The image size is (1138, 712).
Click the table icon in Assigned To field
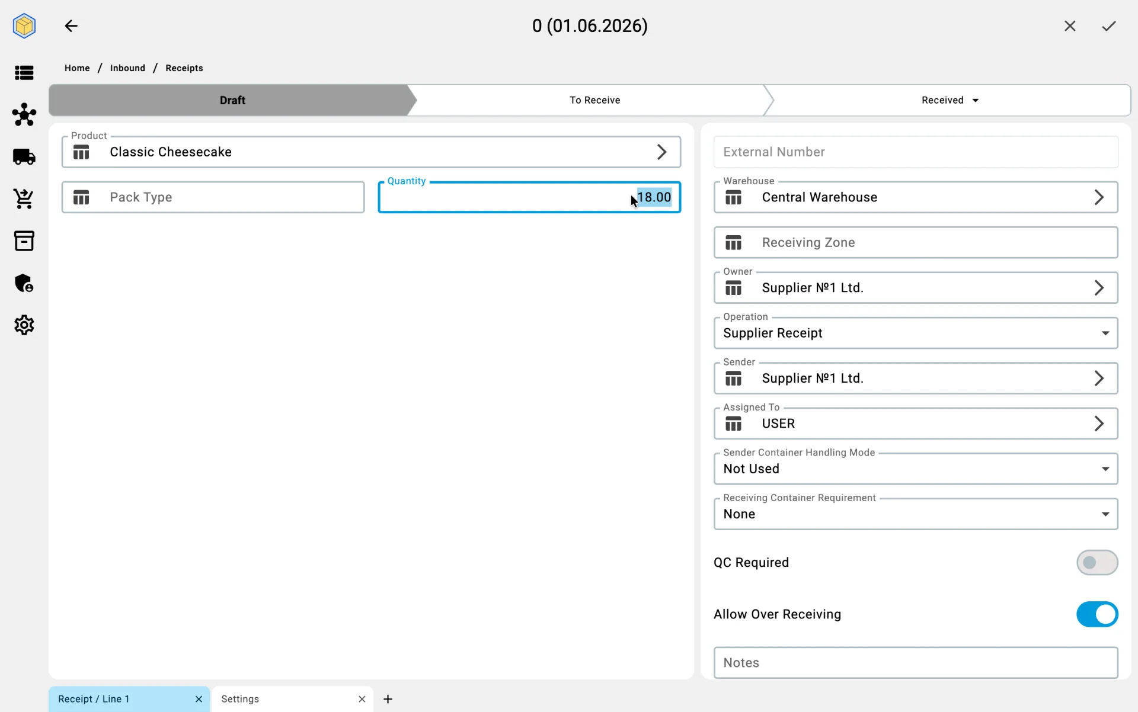733,424
